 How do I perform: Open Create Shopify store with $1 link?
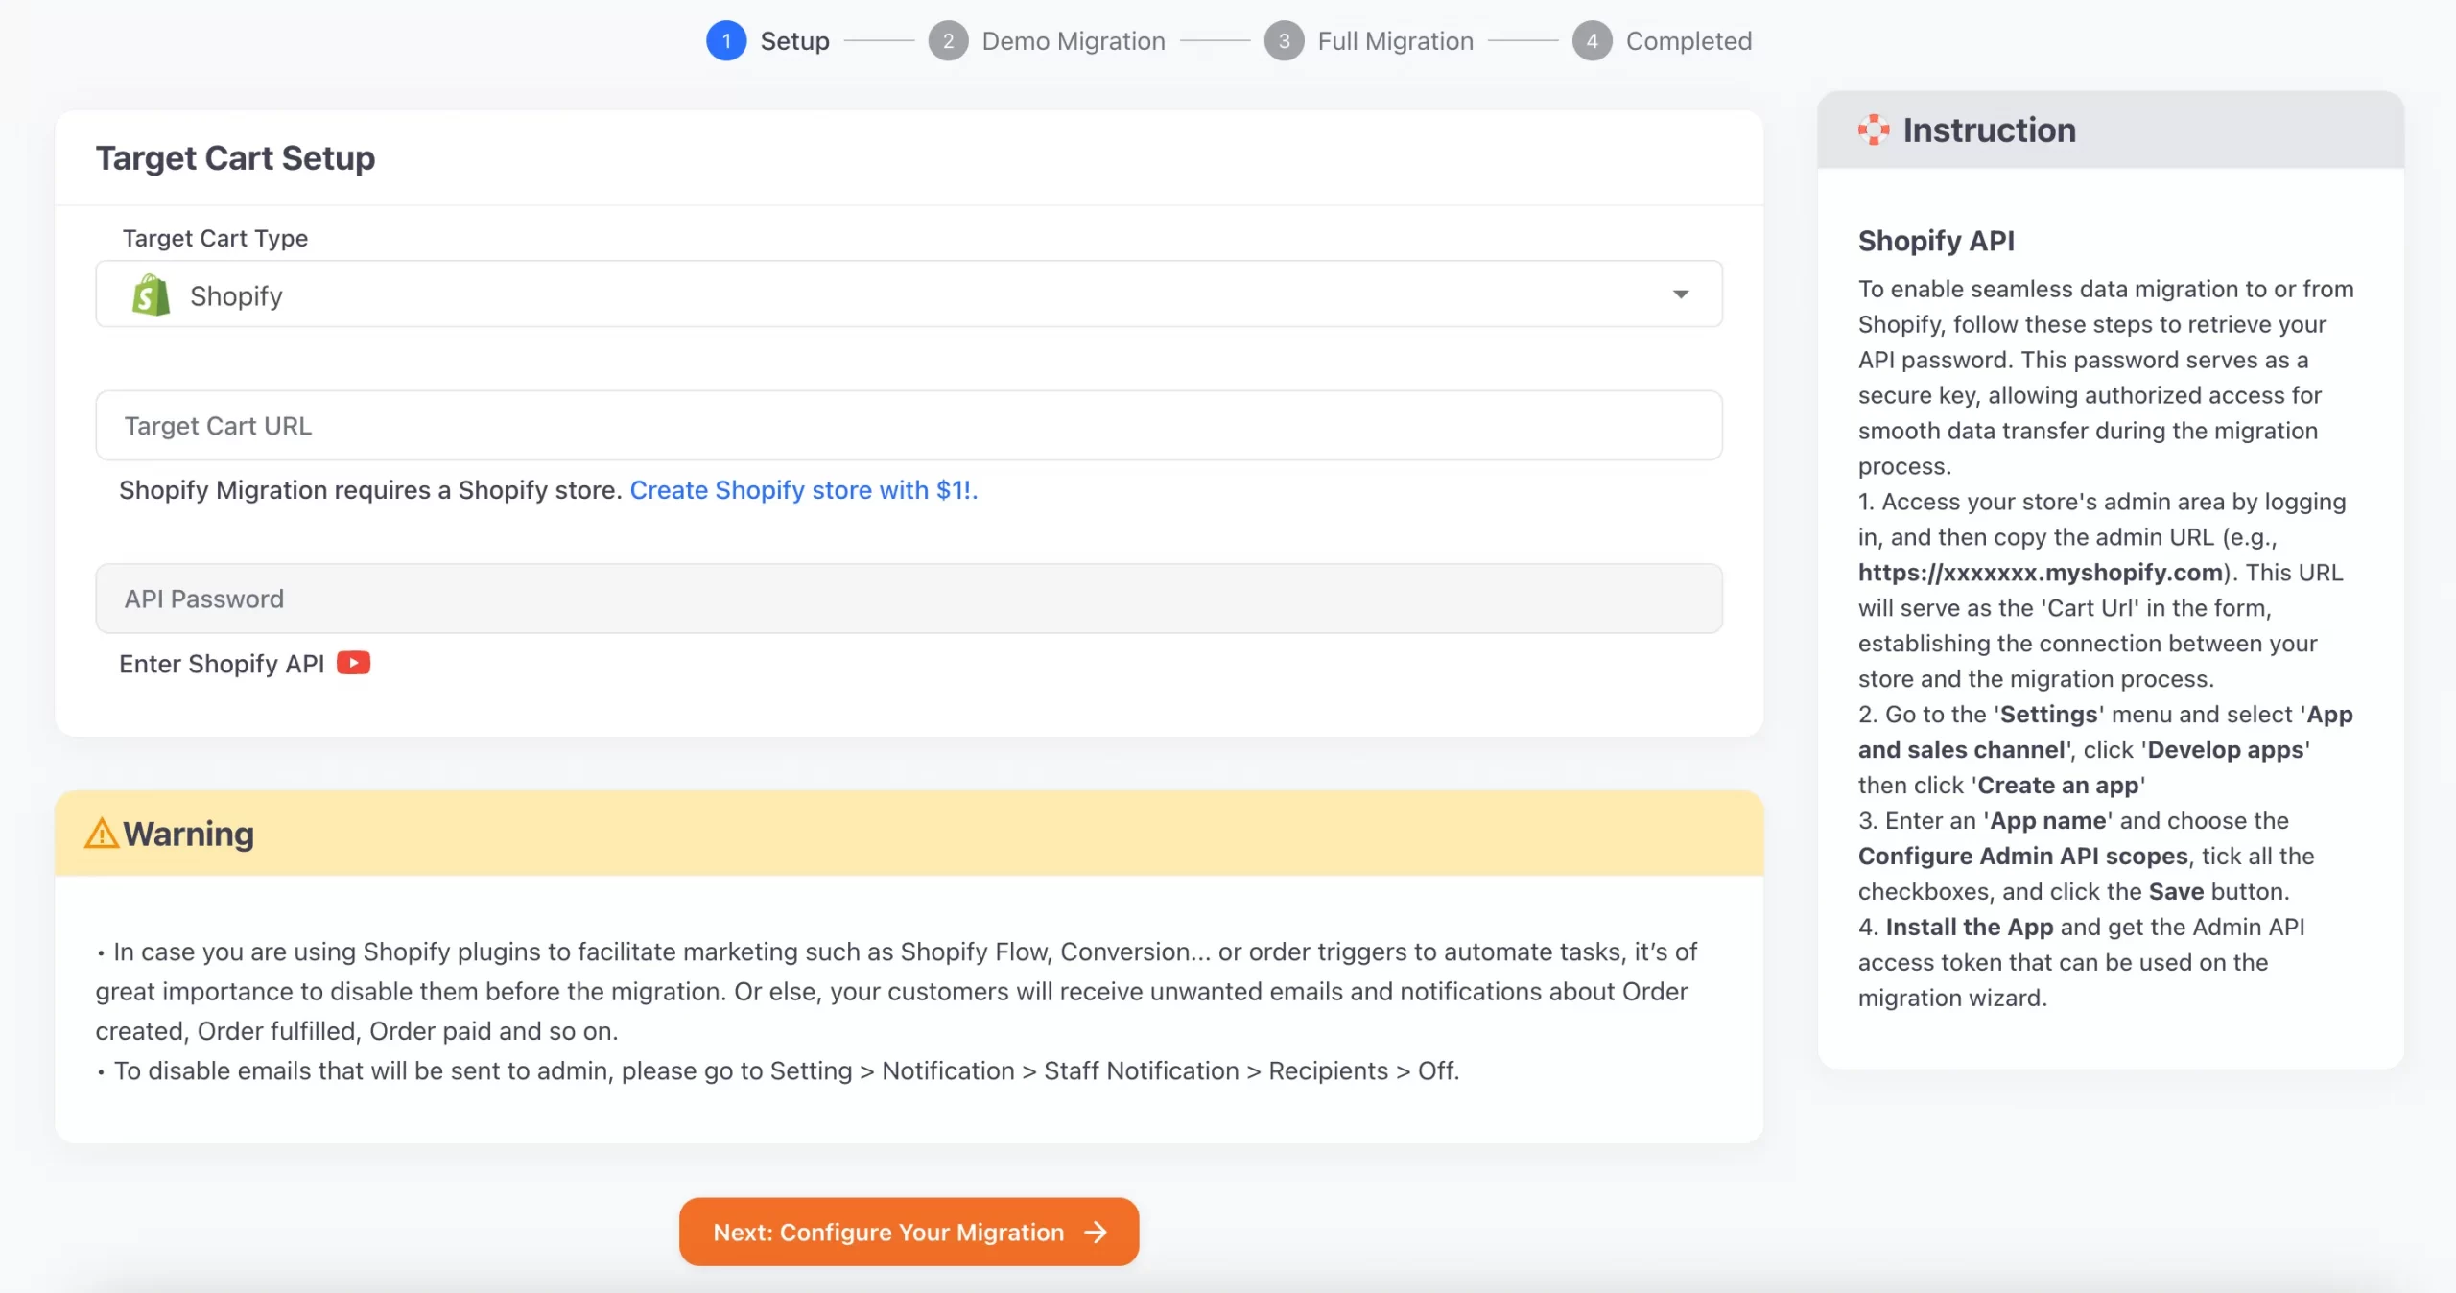pos(803,490)
